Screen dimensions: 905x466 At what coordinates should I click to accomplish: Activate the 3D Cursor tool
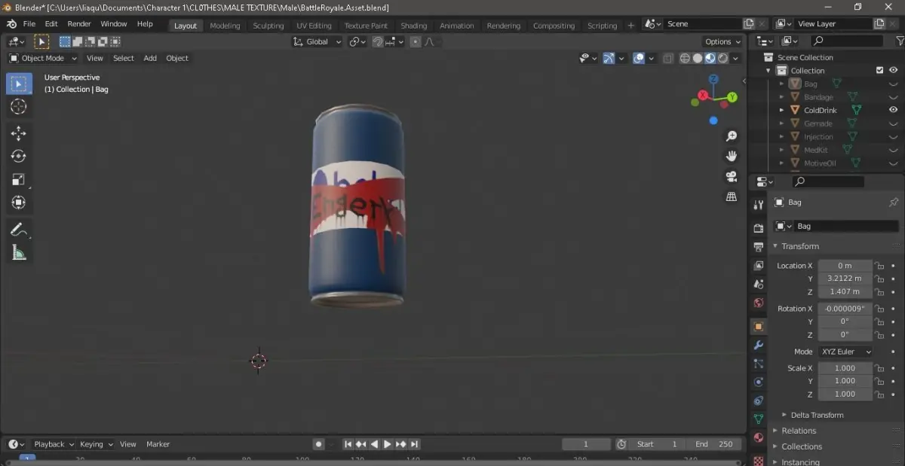point(19,106)
